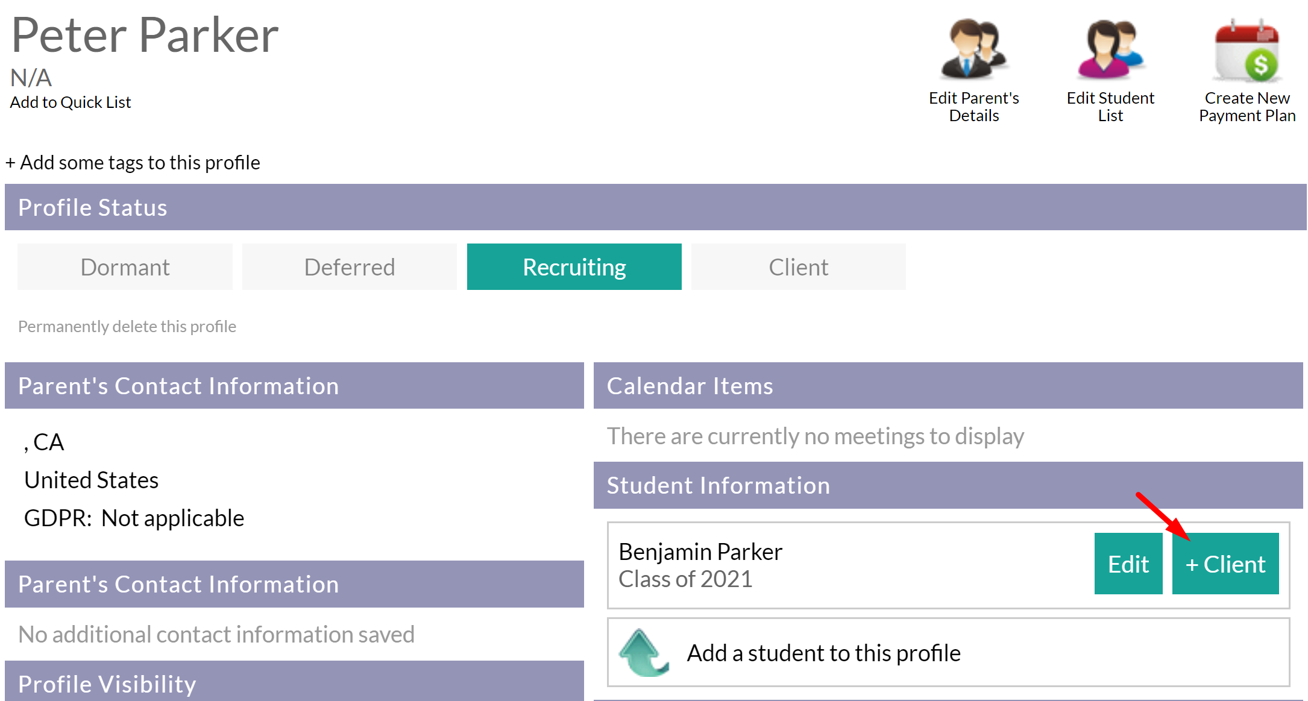Click Add to Quick List link
Image resolution: width=1308 pixels, height=701 pixels.
point(71,102)
